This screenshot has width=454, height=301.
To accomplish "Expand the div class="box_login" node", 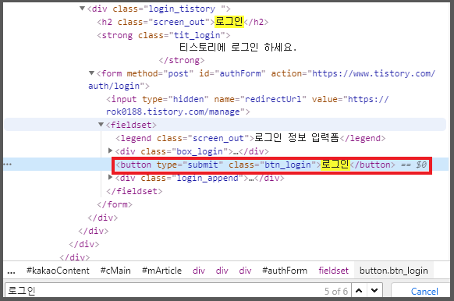I will tap(110, 150).
